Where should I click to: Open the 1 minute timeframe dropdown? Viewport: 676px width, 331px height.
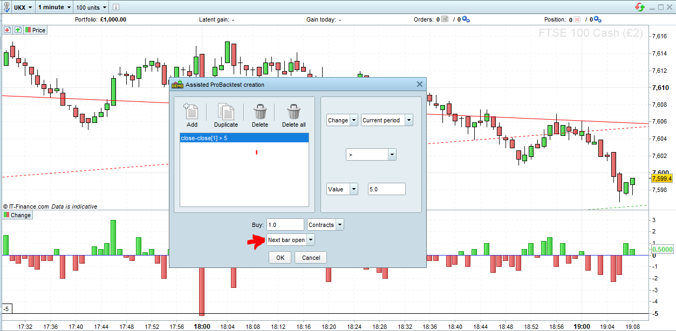(54, 7)
